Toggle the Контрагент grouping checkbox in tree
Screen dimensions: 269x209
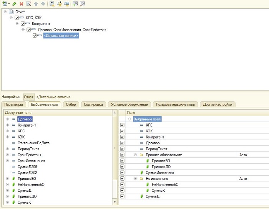23,24
